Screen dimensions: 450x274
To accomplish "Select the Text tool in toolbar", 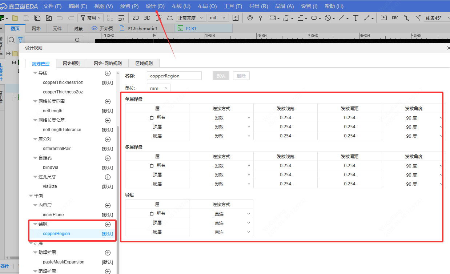I will 355,18.
